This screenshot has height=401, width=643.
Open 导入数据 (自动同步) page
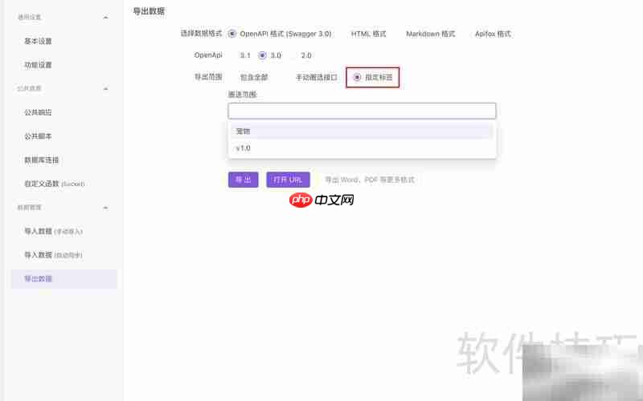pos(53,255)
